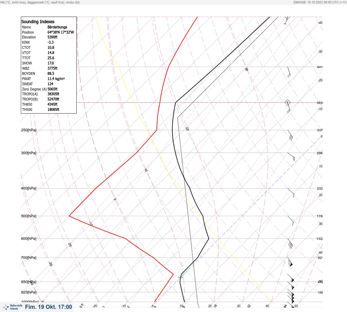The width and height of the screenshot is (347, 312).
Task: Click the 600[hPa] pressure label
Action: click(29, 239)
